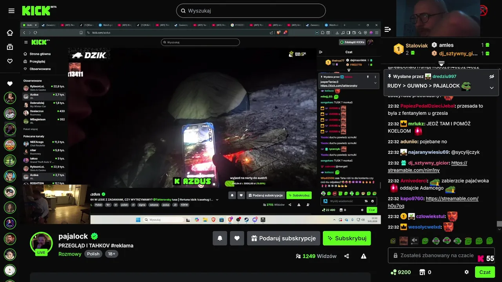
Task: Open the browse icon below the home icon
Action: (10, 47)
